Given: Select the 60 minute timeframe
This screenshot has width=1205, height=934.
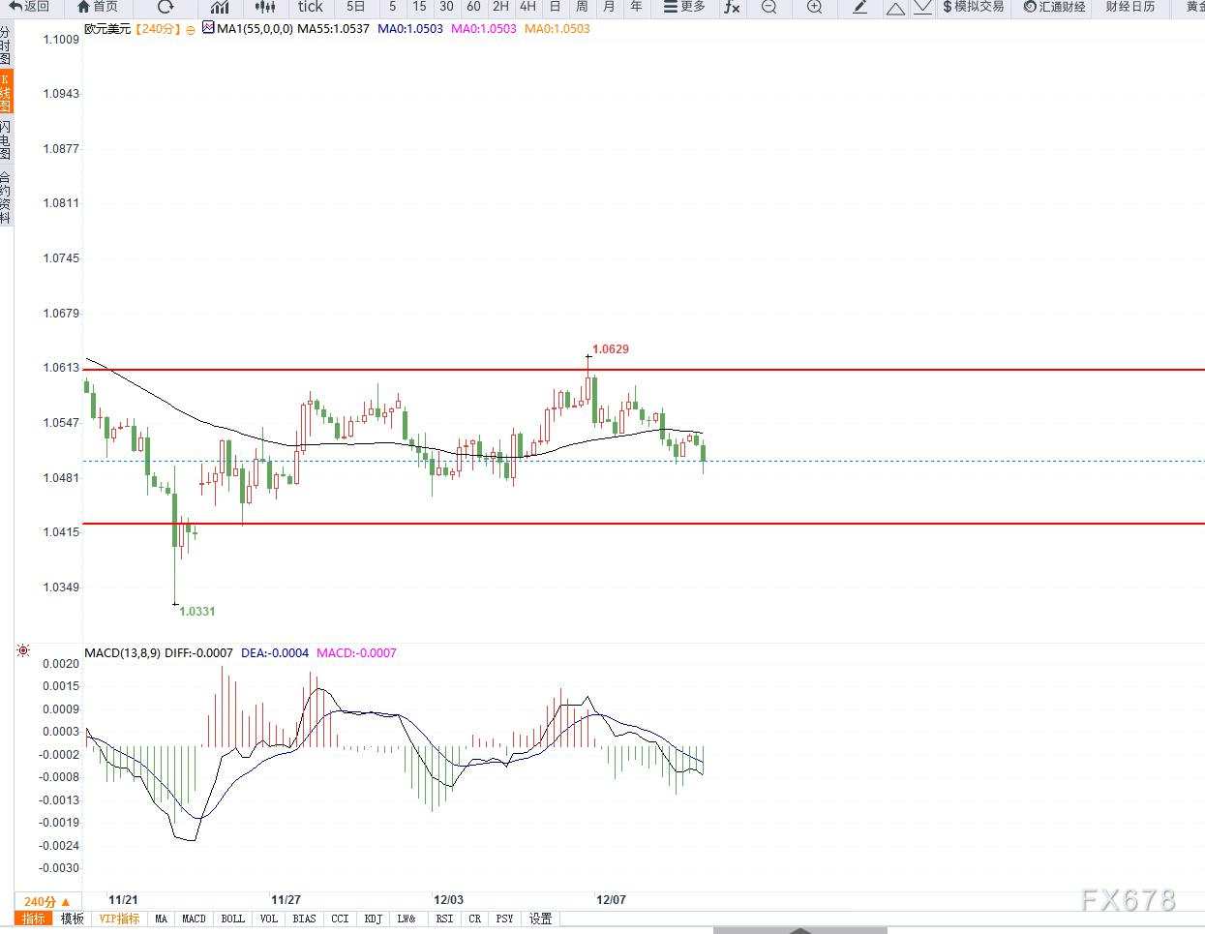Looking at the screenshot, I should pyautogui.click(x=473, y=7).
